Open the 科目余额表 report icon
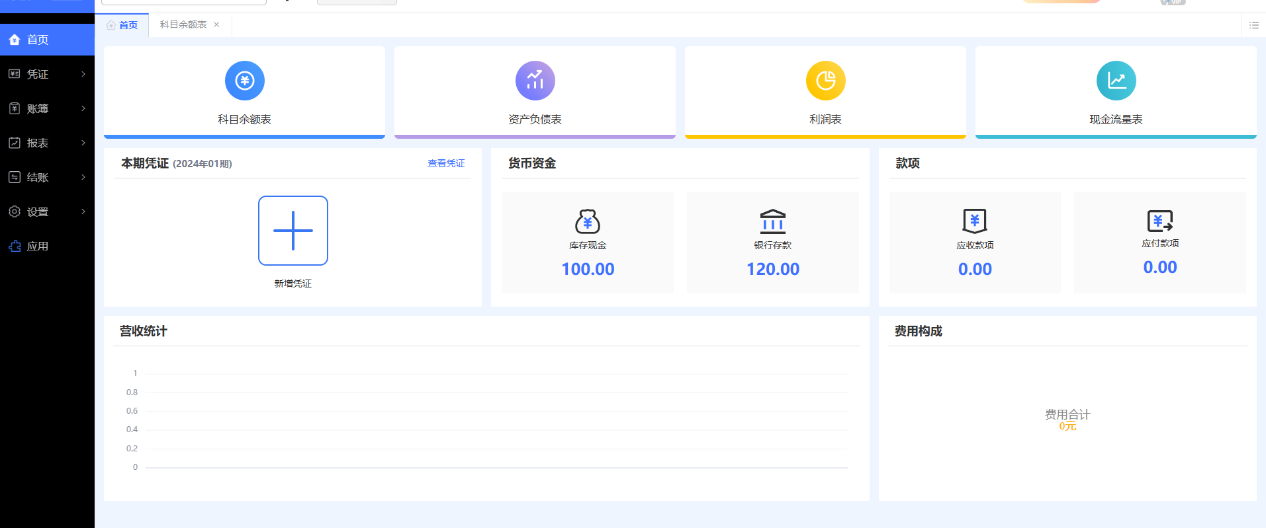Screen dimensions: 1266x528 point(244,81)
